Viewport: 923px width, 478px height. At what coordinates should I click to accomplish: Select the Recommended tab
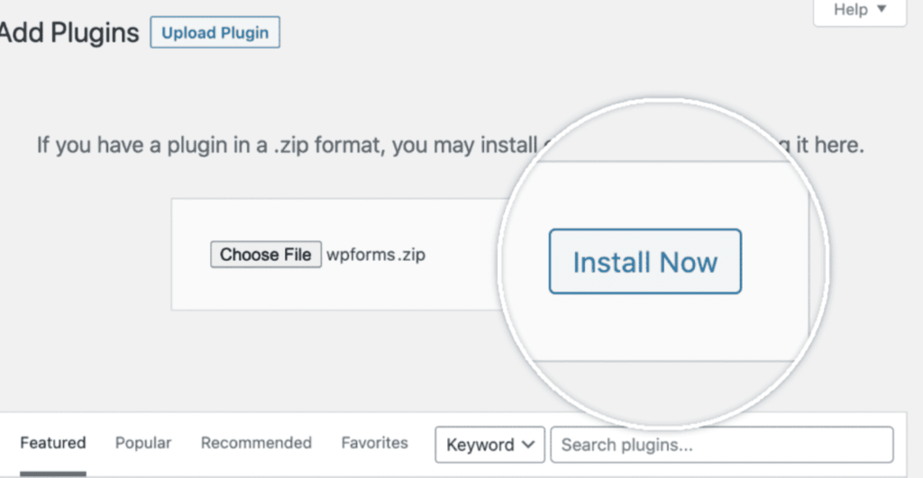[256, 443]
